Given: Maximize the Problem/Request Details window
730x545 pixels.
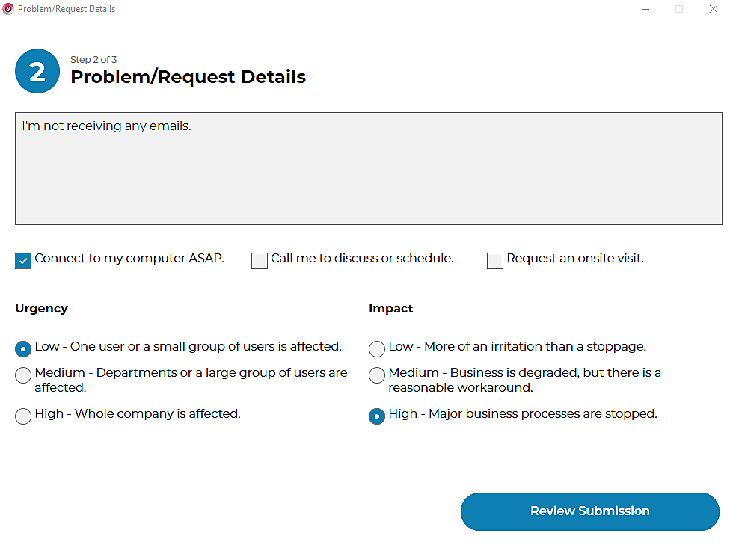Looking at the screenshot, I should 679,9.
